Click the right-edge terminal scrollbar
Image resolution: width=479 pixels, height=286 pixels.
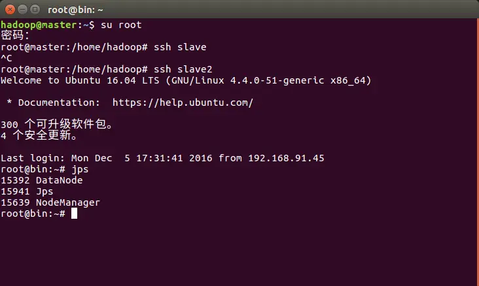click(x=478, y=152)
